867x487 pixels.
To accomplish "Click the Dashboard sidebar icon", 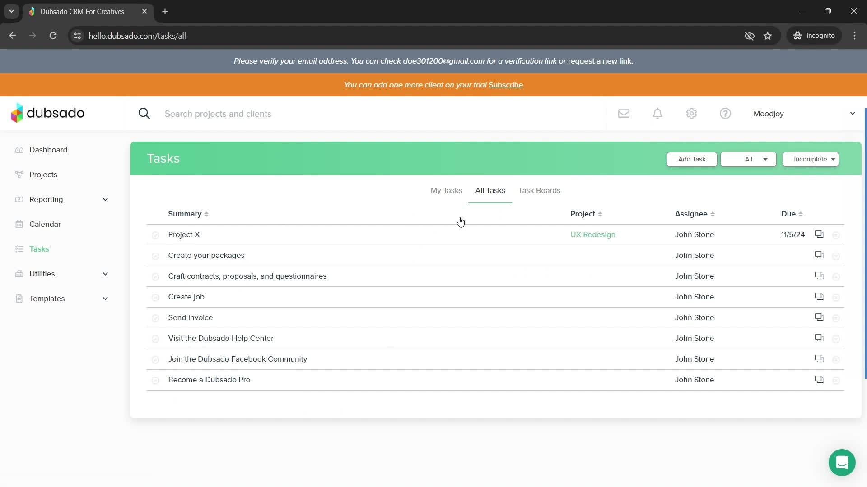I will (19, 150).
